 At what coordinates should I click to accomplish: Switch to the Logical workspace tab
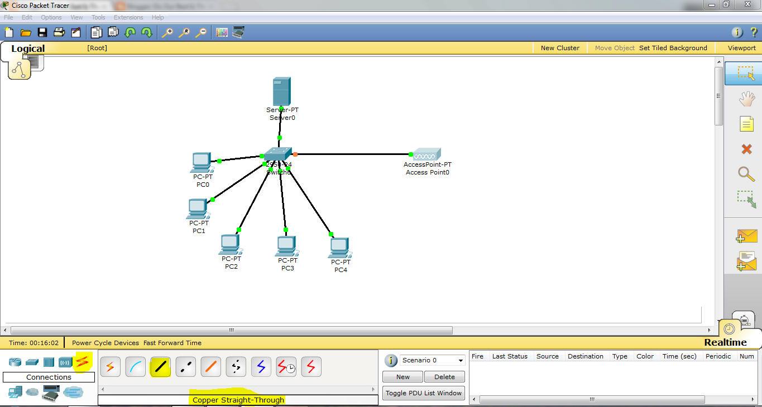coord(28,49)
